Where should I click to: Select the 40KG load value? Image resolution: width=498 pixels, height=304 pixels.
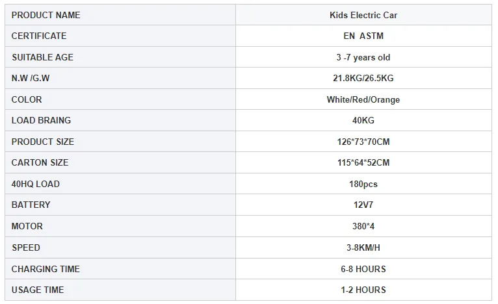pos(363,120)
